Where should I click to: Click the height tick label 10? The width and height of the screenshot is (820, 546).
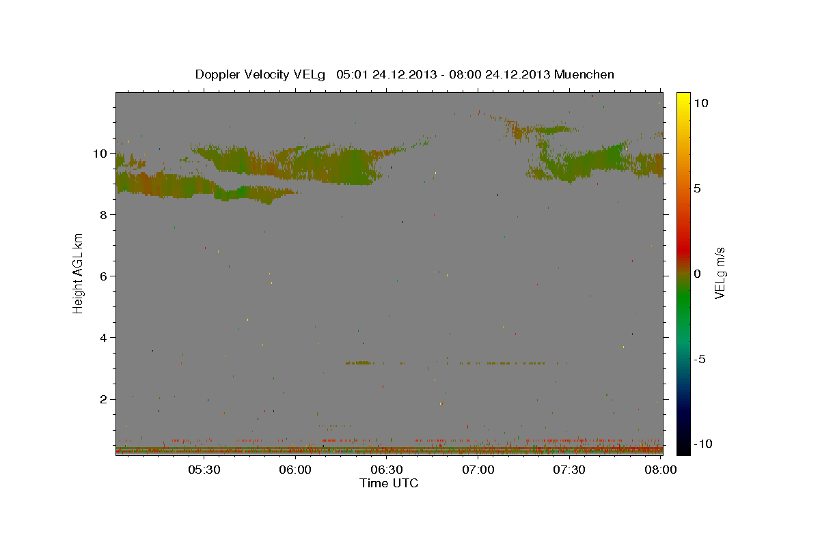coord(101,154)
